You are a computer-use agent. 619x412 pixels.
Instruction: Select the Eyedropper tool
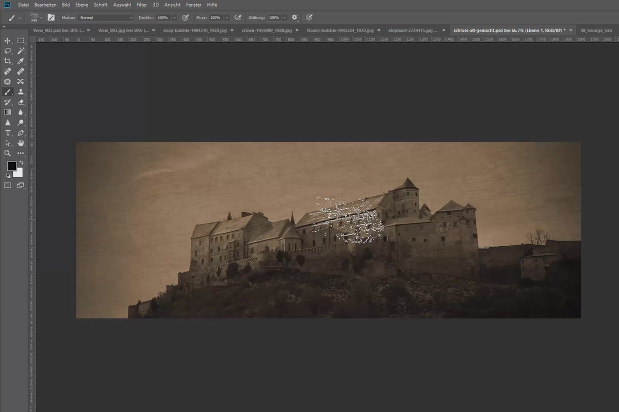click(x=21, y=61)
